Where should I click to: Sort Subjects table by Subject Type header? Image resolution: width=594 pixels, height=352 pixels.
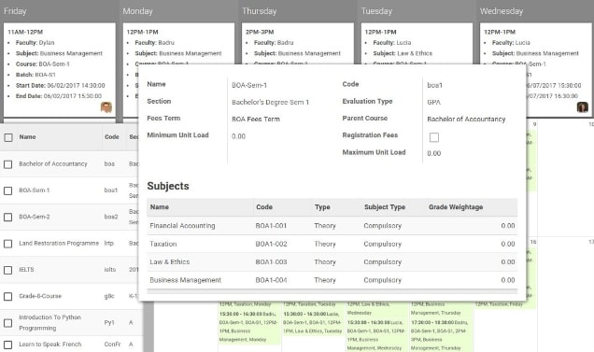385,207
